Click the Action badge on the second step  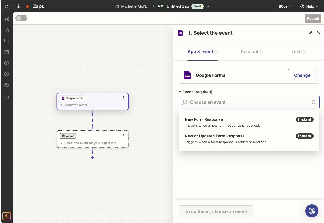click(x=68, y=136)
